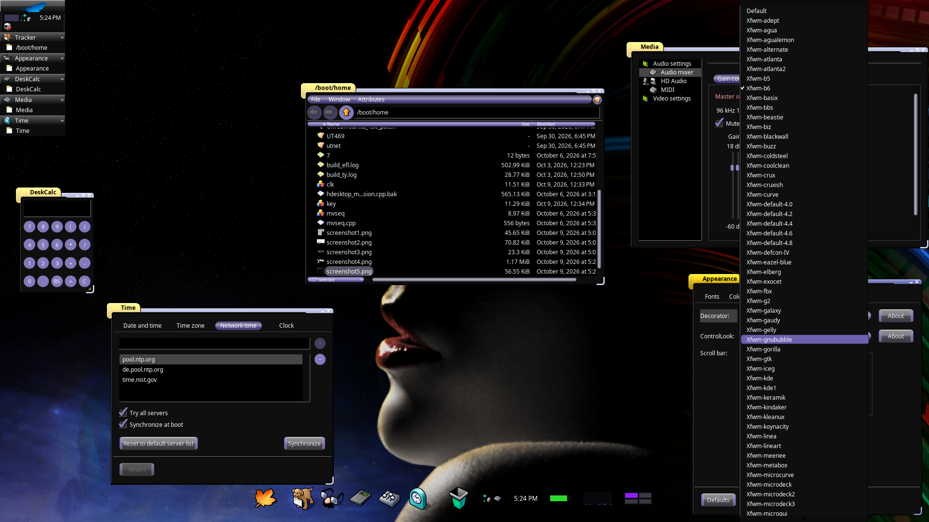Image resolution: width=929 pixels, height=522 pixels.
Task: Select Xfwm-b6 decorator entry
Action: 804,88
